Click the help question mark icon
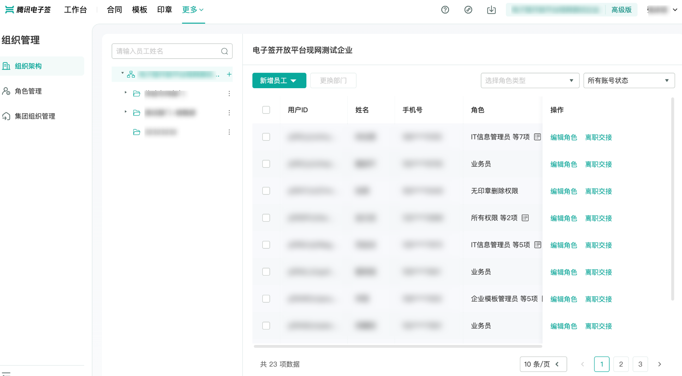Image resolution: width=682 pixels, height=376 pixels. pyautogui.click(x=445, y=10)
